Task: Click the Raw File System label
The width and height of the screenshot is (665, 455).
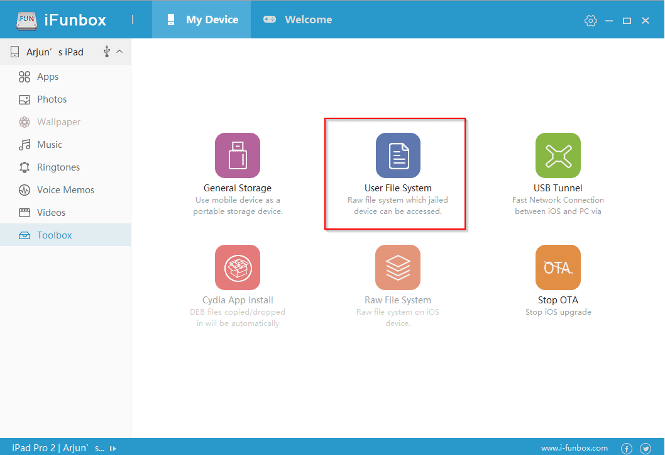Action: 398,300
